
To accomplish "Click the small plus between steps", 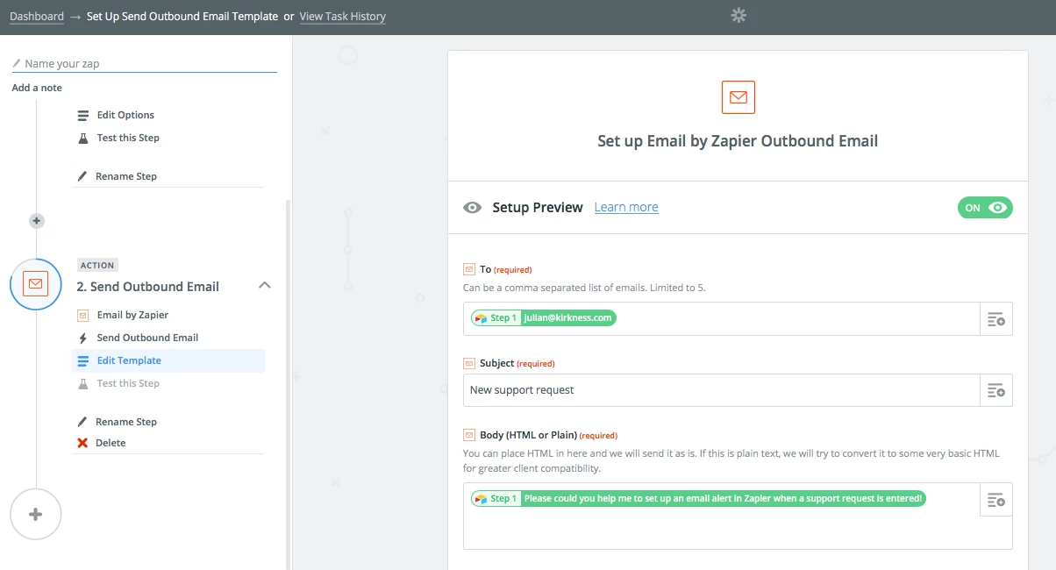I will tap(37, 221).
